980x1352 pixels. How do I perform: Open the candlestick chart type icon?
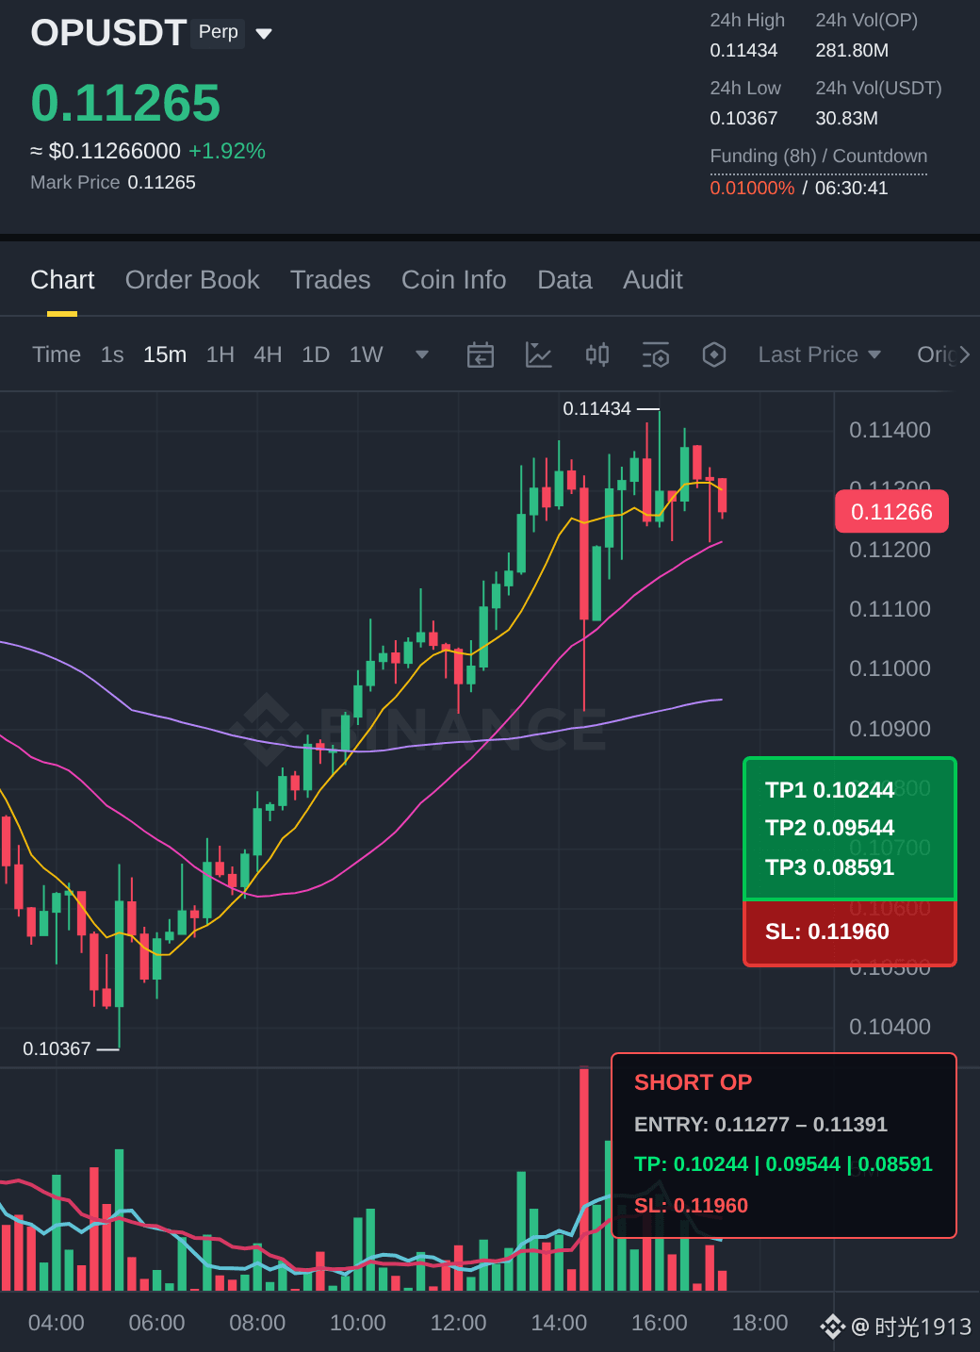pos(597,354)
